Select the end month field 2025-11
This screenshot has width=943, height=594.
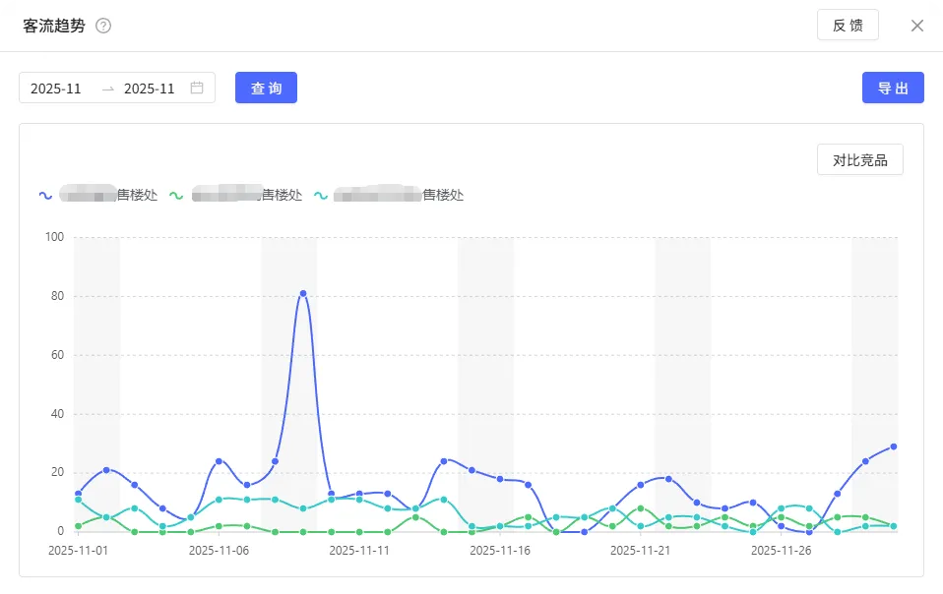point(150,89)
